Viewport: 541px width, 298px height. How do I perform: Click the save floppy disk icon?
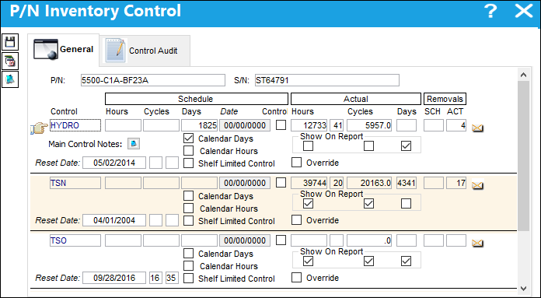click(10, 42)
